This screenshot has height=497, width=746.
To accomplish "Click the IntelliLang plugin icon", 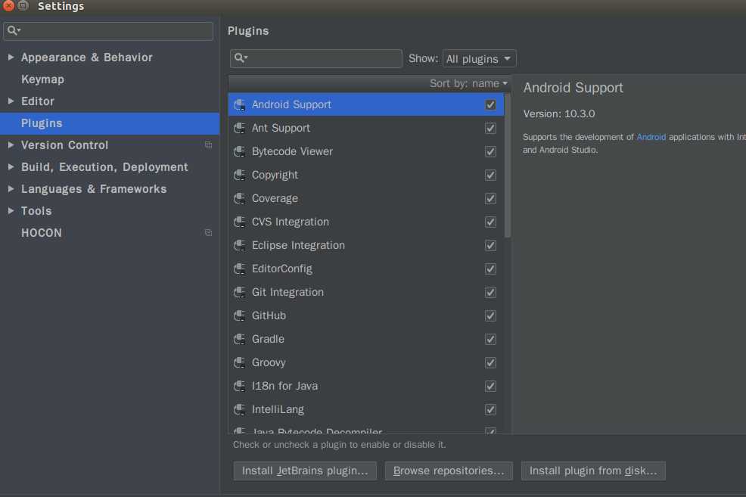I will click(x=240, y=409).
